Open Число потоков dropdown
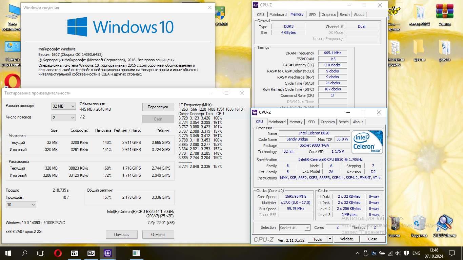 (64, 117)
